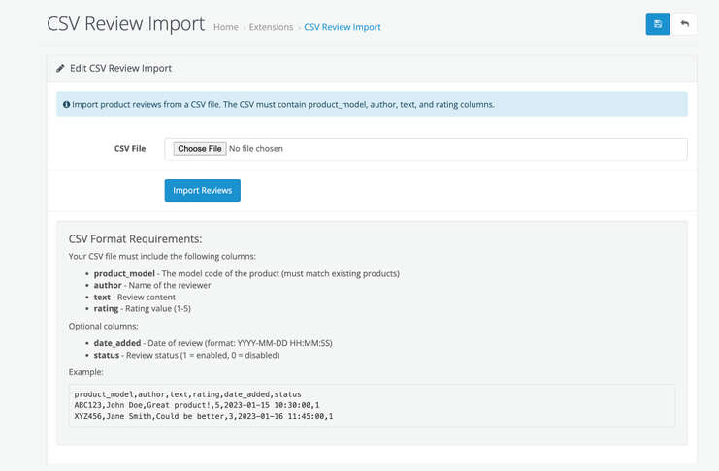
Task: Click the Import Reviews button
Action: 202,190
